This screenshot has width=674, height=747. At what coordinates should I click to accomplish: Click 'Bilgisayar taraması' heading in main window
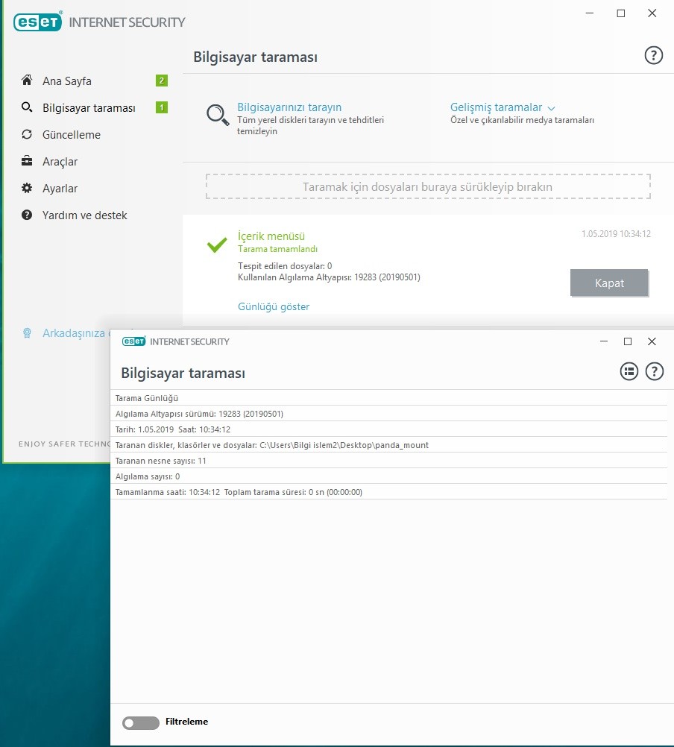[x=255, y=57]
